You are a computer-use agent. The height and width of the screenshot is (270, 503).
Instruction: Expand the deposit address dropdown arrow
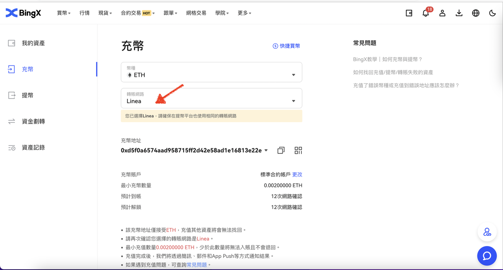pos(266,150)
